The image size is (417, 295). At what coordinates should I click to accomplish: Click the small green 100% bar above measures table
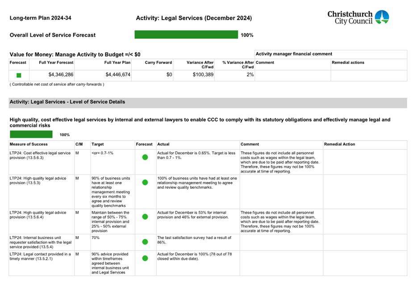click(x=31, y=134)
